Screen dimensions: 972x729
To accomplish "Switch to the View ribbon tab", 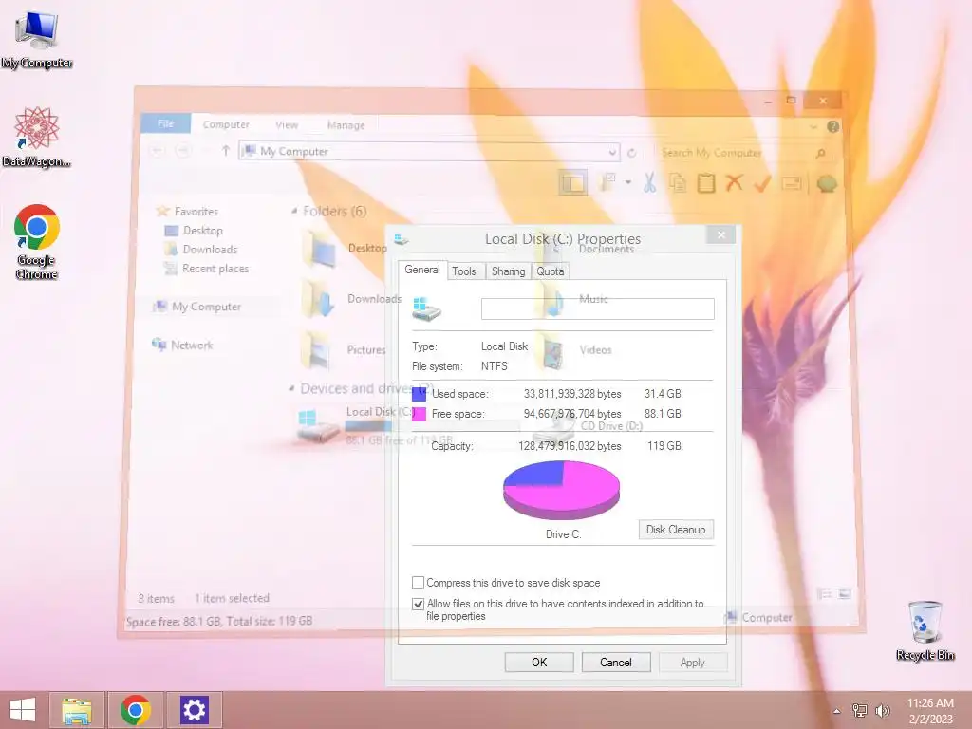I will pyautogui.click(x=287, y=124).
